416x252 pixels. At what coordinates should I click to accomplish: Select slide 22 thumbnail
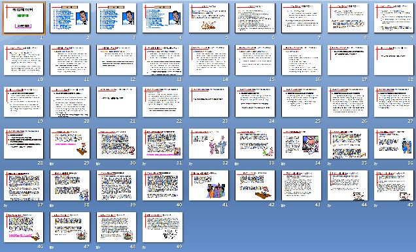point(162,102)
